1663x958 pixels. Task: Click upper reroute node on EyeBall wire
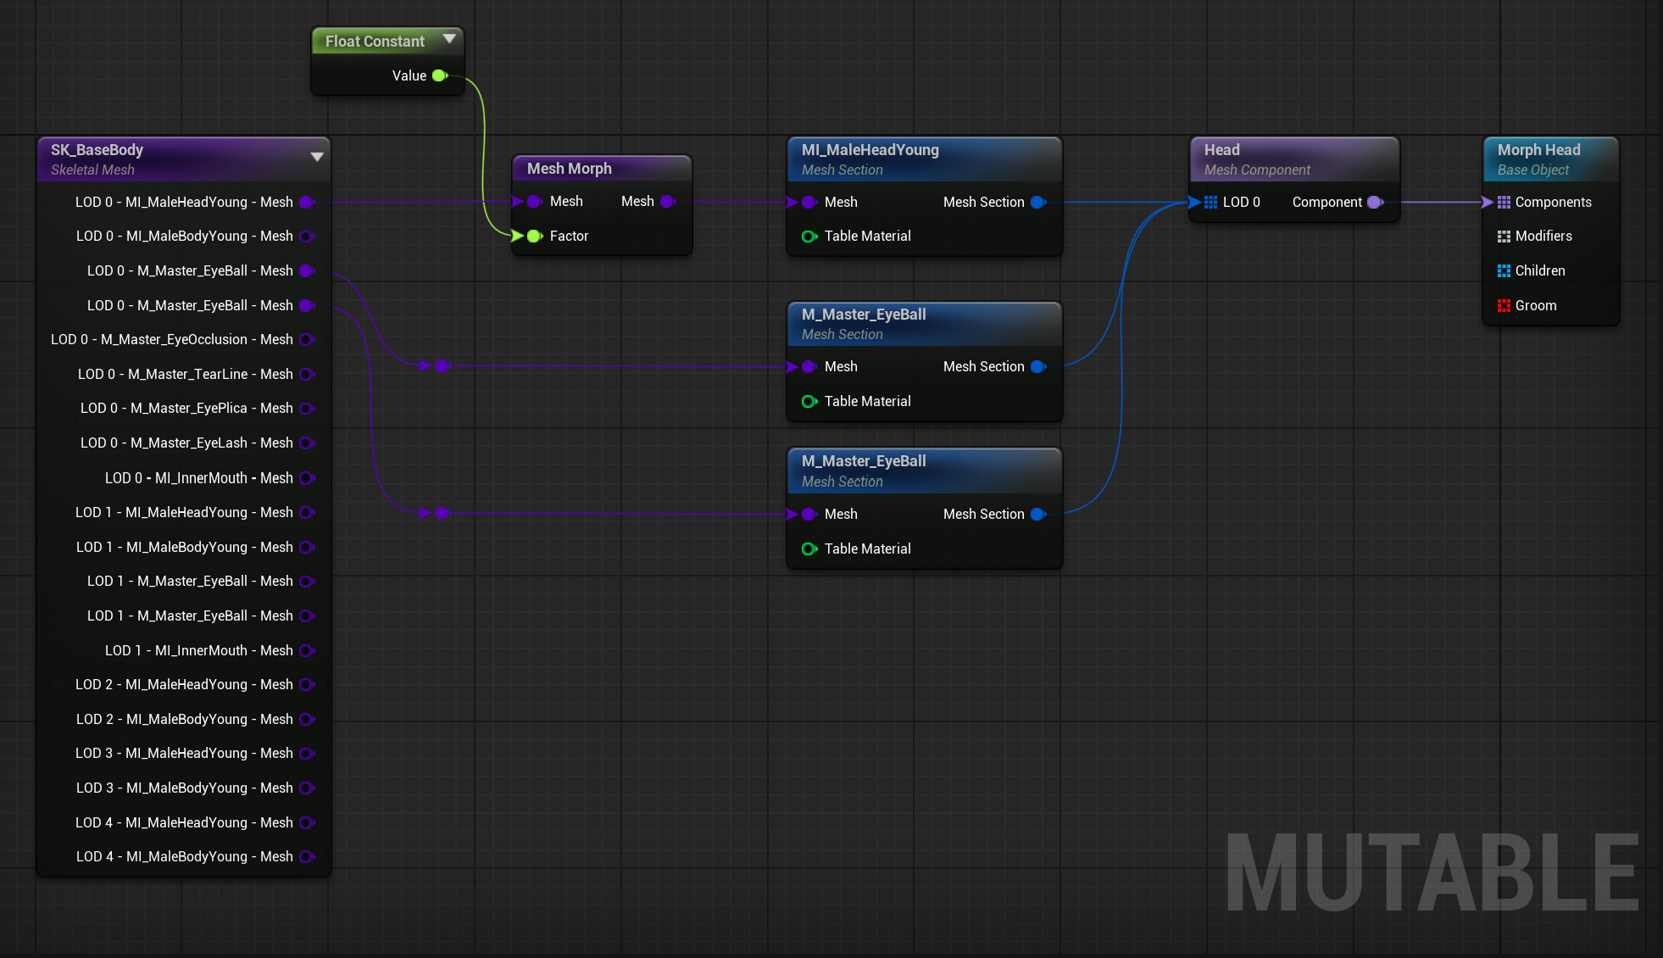442,365
